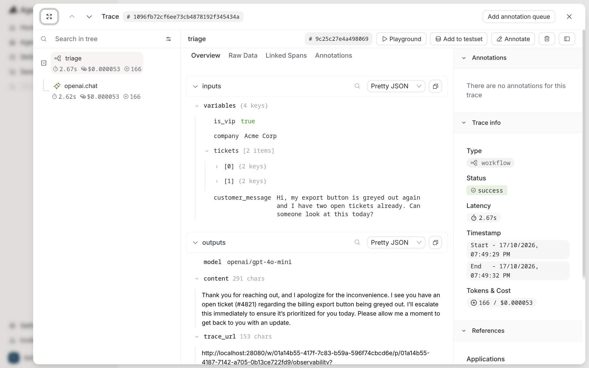This screenshot has width=589, height=368.
Task: Click Add annotation queue
Action: point(519,17)
